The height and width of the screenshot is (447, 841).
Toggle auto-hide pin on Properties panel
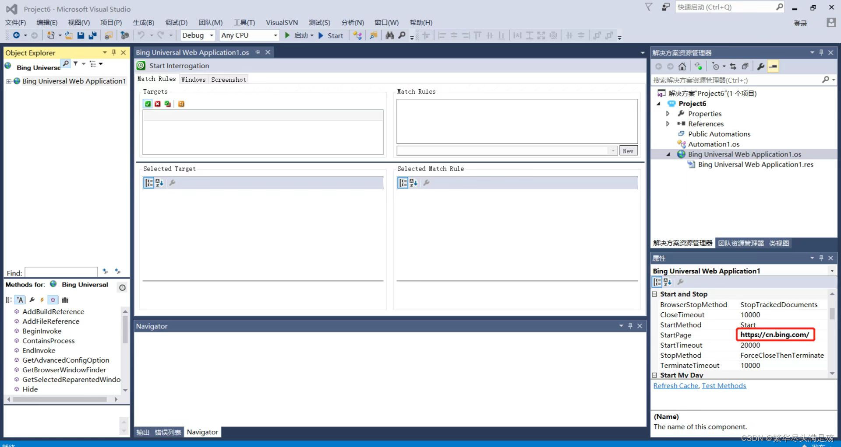[x=821, y=258]
